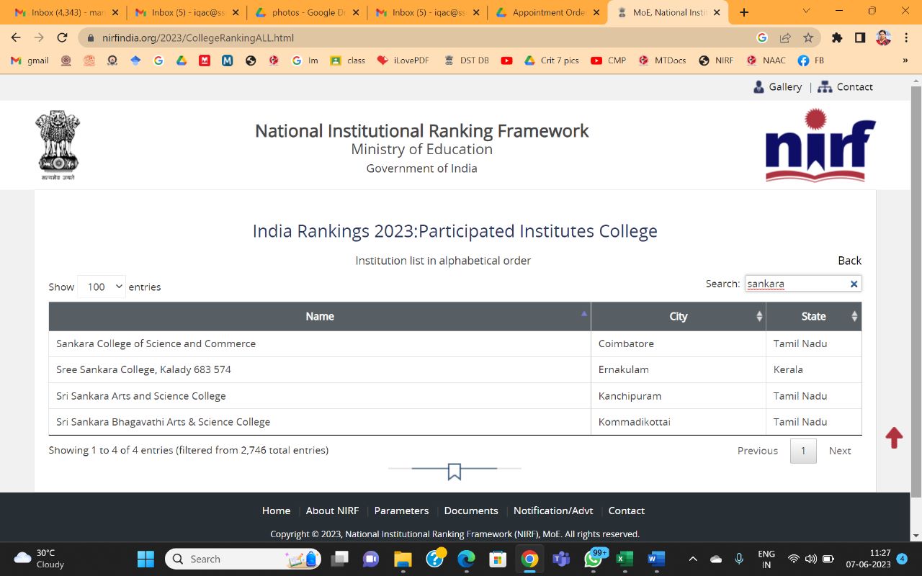Screen dimensions: 922x576
Task: Open WhatsApp from the taskbar
Action: point(593,559)
